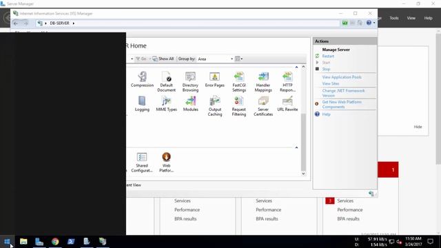Click View Sites link

pos(331,83)
